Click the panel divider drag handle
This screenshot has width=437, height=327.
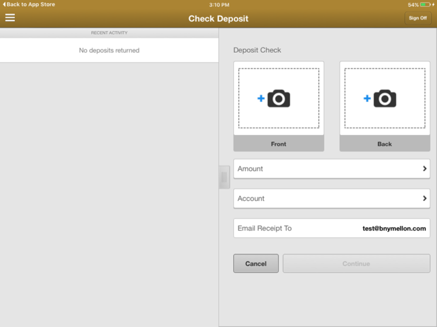point(224,177)
